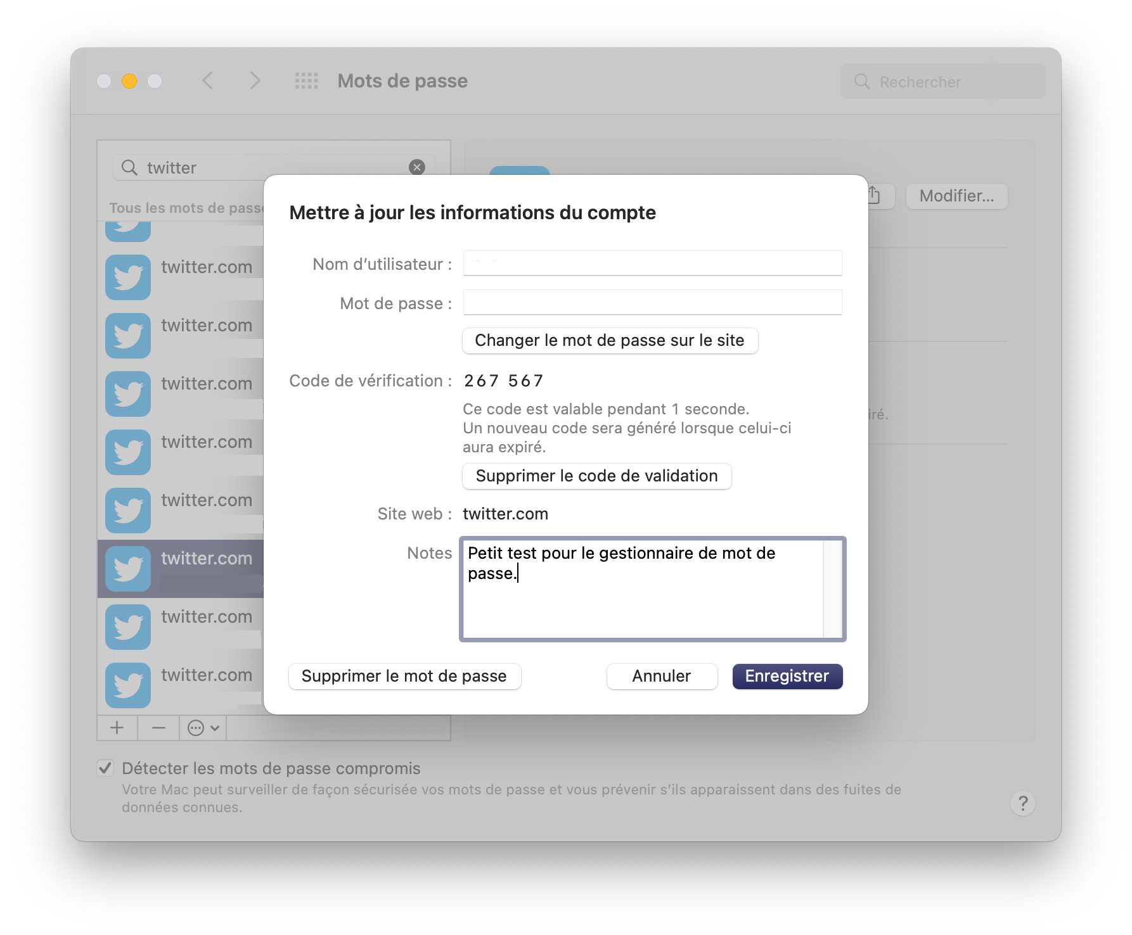This screenshot has width=1132, height=935.
Task: Click inside the Notes text area
Action: pyautogui.click(x=643, y=589)
